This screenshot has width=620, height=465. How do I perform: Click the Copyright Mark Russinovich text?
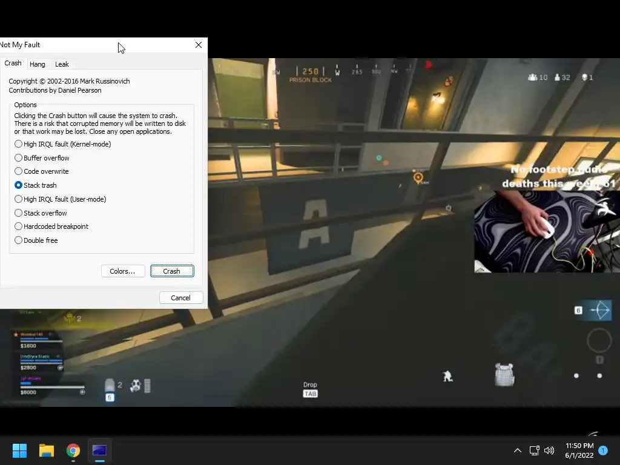(x=69, y=81)
